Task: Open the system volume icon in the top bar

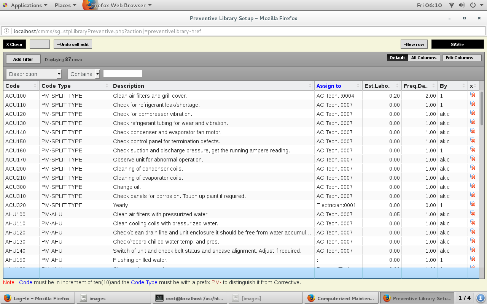Action: [x=462, y=5]
